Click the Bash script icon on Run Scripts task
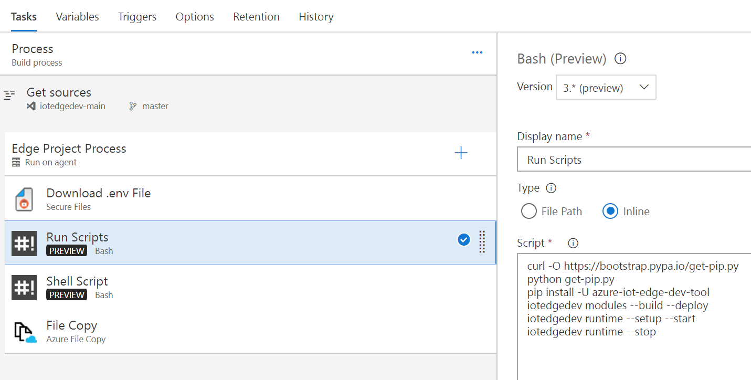 [24, 242]
